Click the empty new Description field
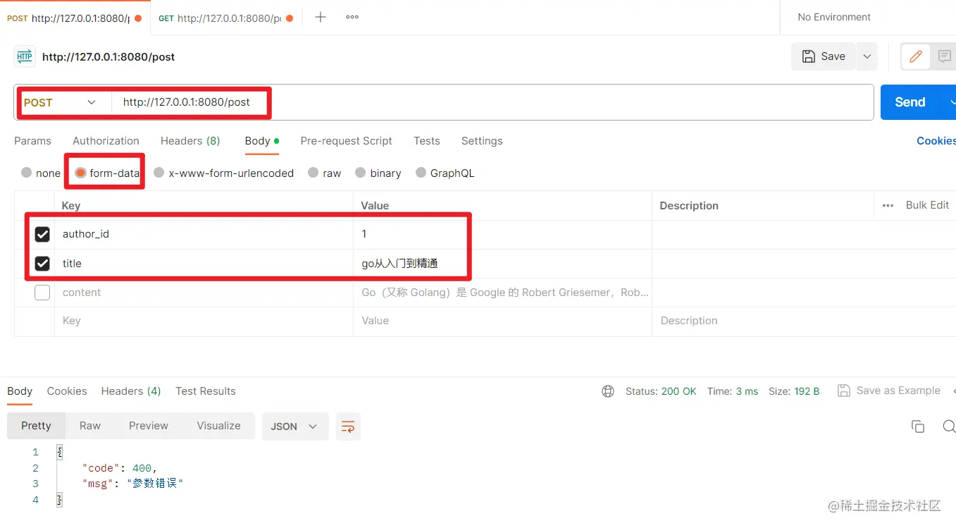Viewport: 956px width, 528px height. coord(804,321)
